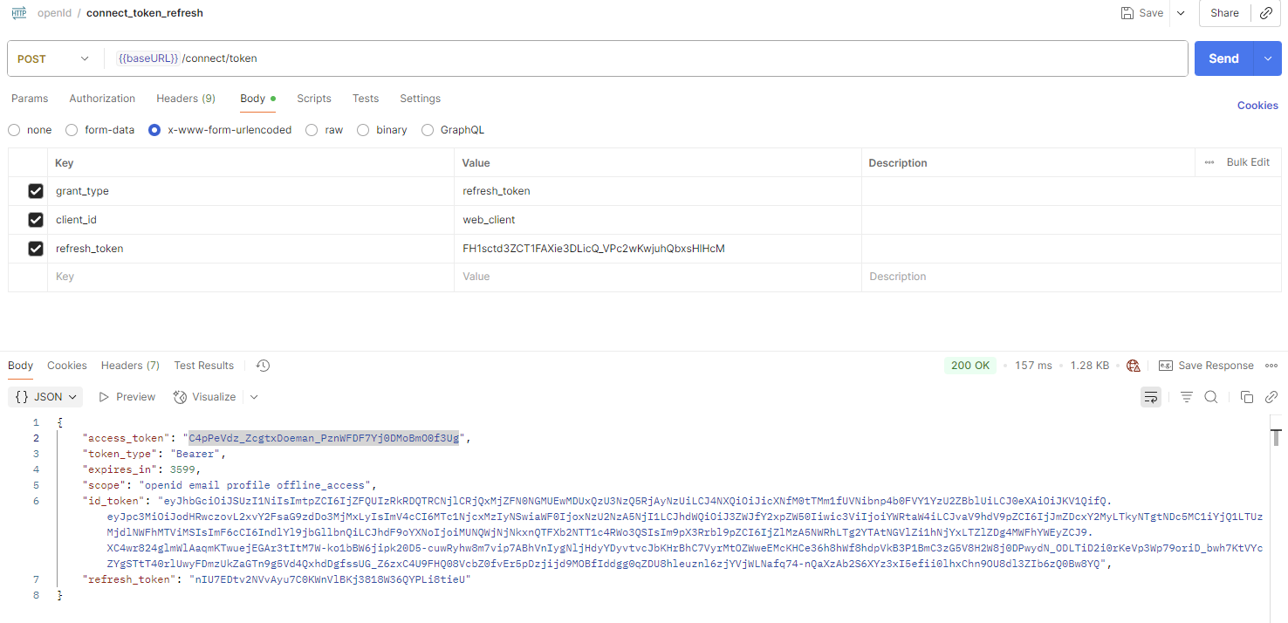Open the Scripts tab

click(x=314, y=99)
